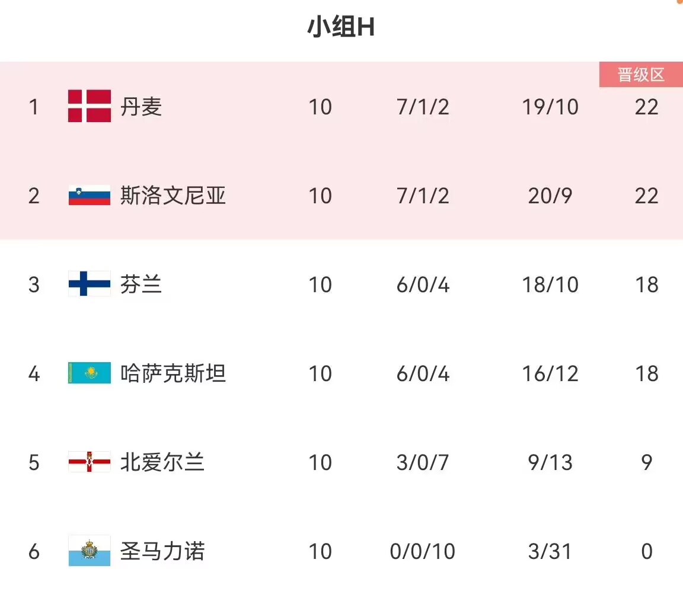The width and height of the screenshot is (683, 604).
Task: Click Kazakhstan's 16/12 goals record
Action: [550, 374]
